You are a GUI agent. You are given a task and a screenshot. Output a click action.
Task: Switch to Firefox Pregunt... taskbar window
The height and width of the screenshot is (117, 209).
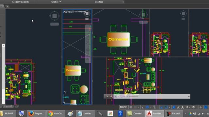pos(36,113)
